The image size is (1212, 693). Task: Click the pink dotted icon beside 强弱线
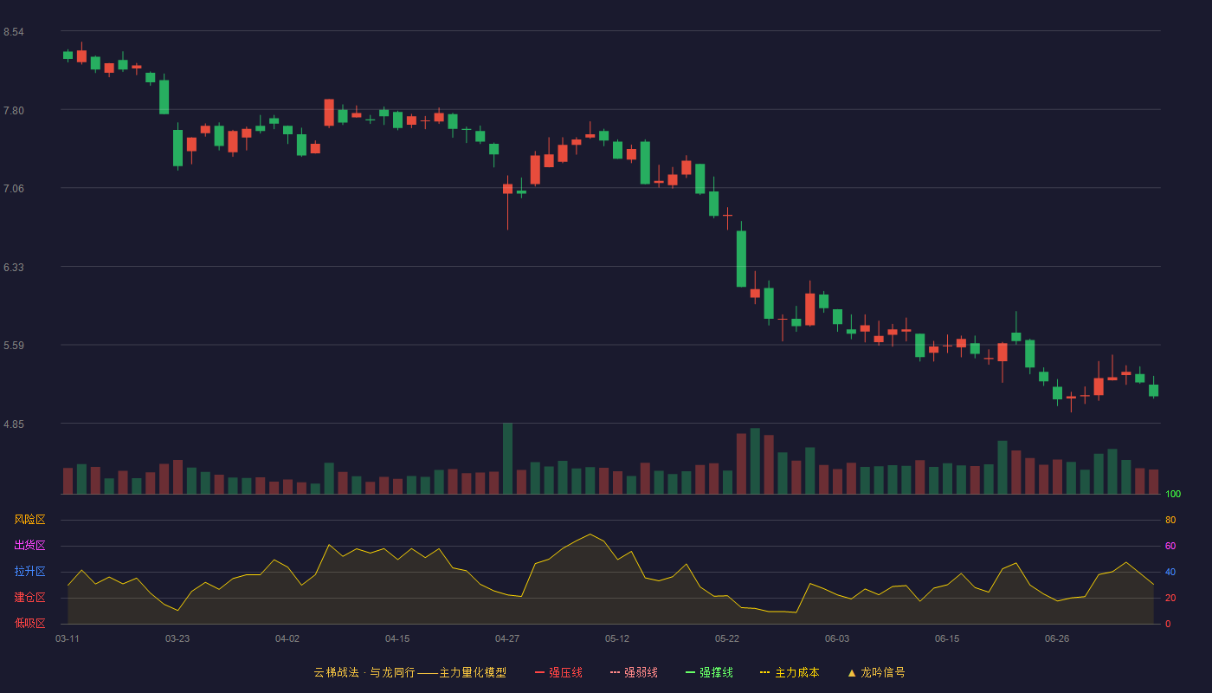pyautogui.click(x=615, y=672)
